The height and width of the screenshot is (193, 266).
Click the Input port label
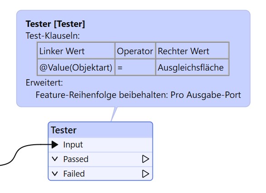tap(73, 145)
